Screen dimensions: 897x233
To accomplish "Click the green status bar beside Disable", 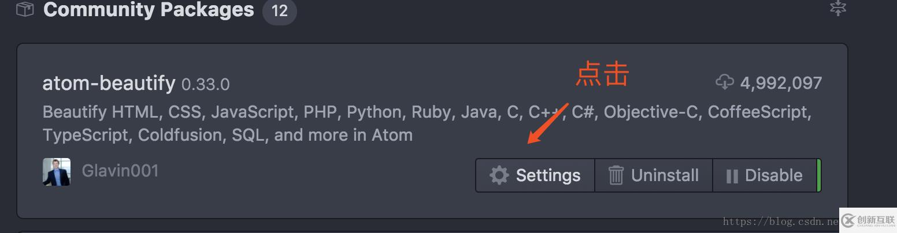I will pos(818,175).
